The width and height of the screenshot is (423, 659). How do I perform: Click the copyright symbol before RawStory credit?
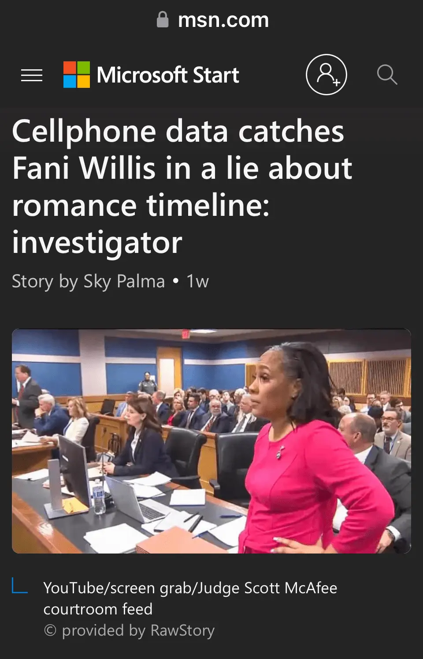[50, 630]
